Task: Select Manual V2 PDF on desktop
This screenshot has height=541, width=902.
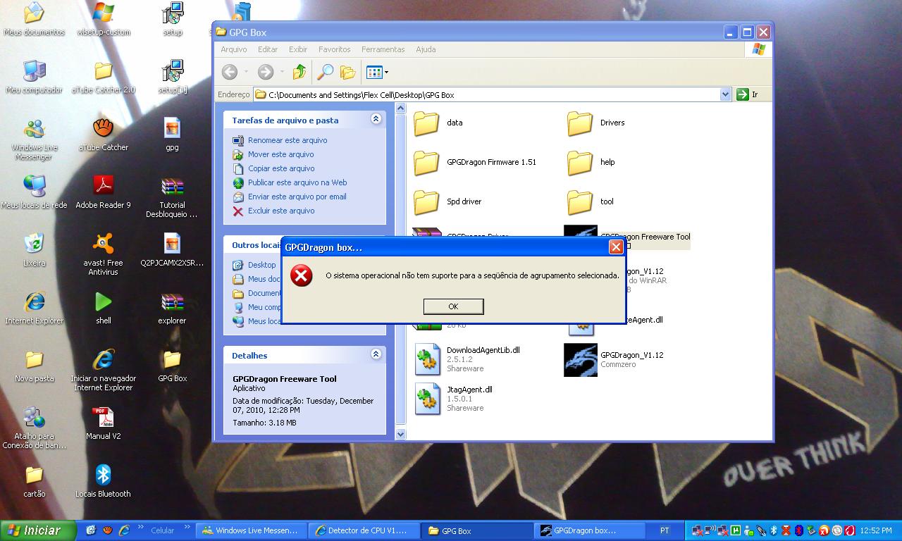Action: [x=103, y=423]
